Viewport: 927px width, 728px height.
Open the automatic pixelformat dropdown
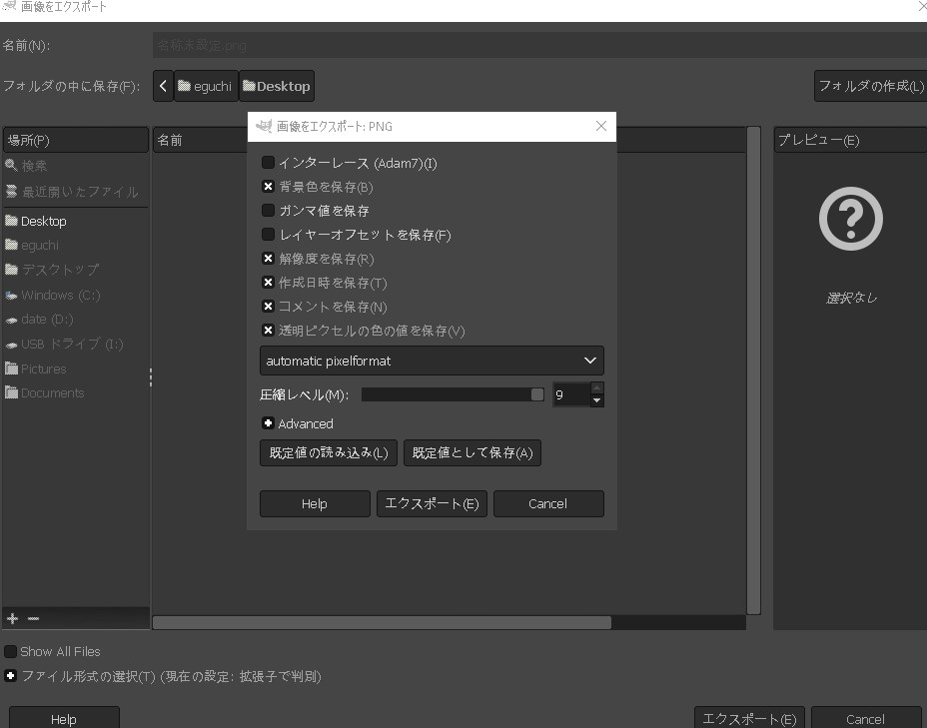pyautogui.click(x=432, y=361)
